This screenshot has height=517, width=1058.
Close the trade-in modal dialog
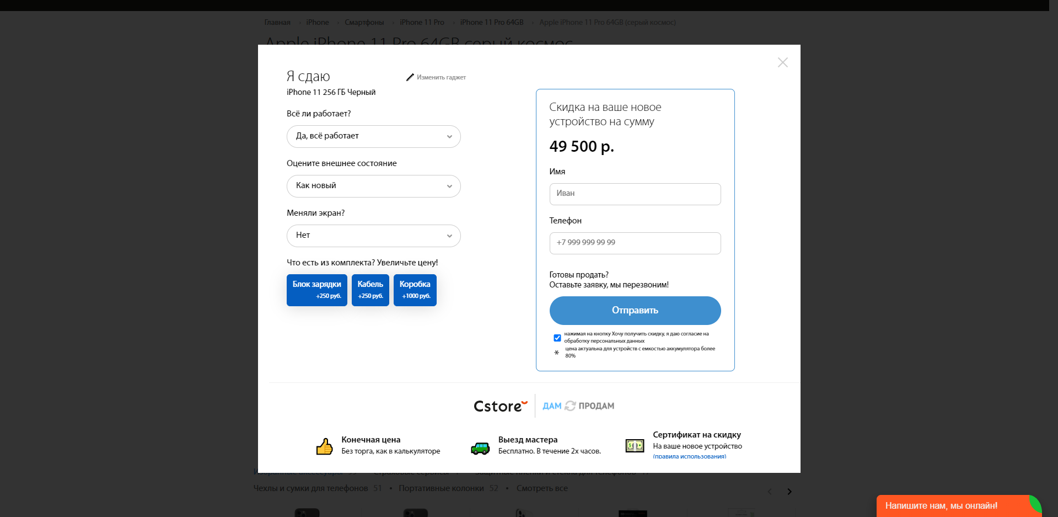[782, 62]
